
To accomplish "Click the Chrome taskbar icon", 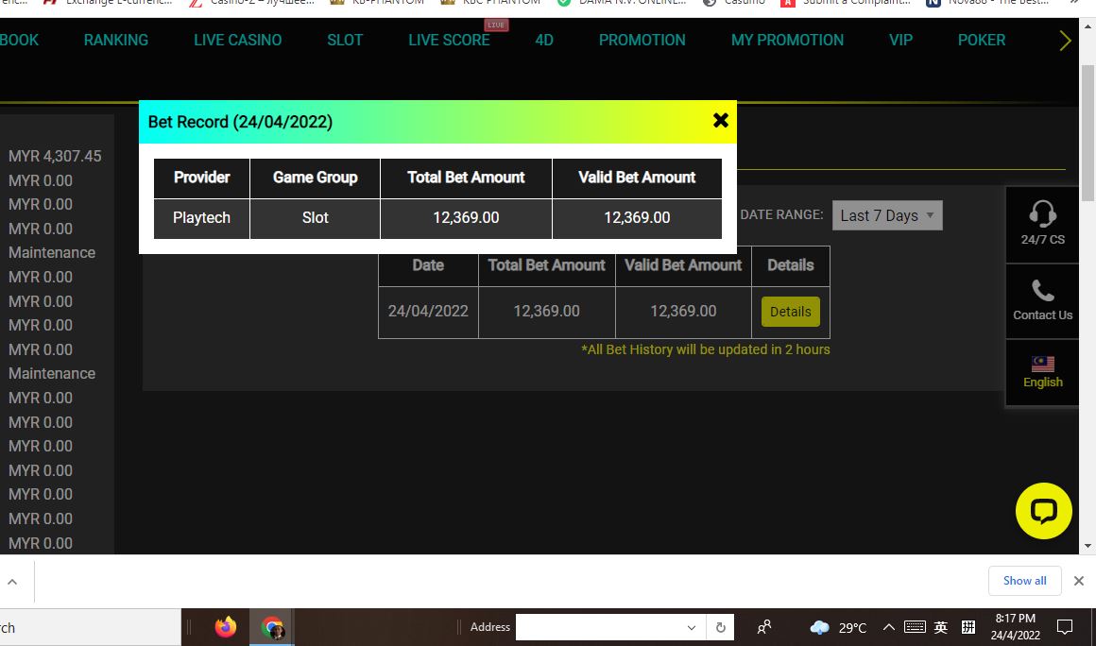I will coord(272,627).
